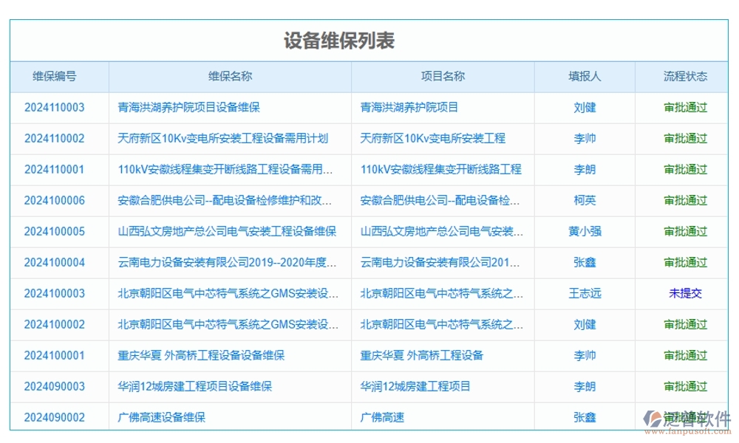Click the 项目名称 column header
This screenshot has width=739, height=443.
click(441, 76)
